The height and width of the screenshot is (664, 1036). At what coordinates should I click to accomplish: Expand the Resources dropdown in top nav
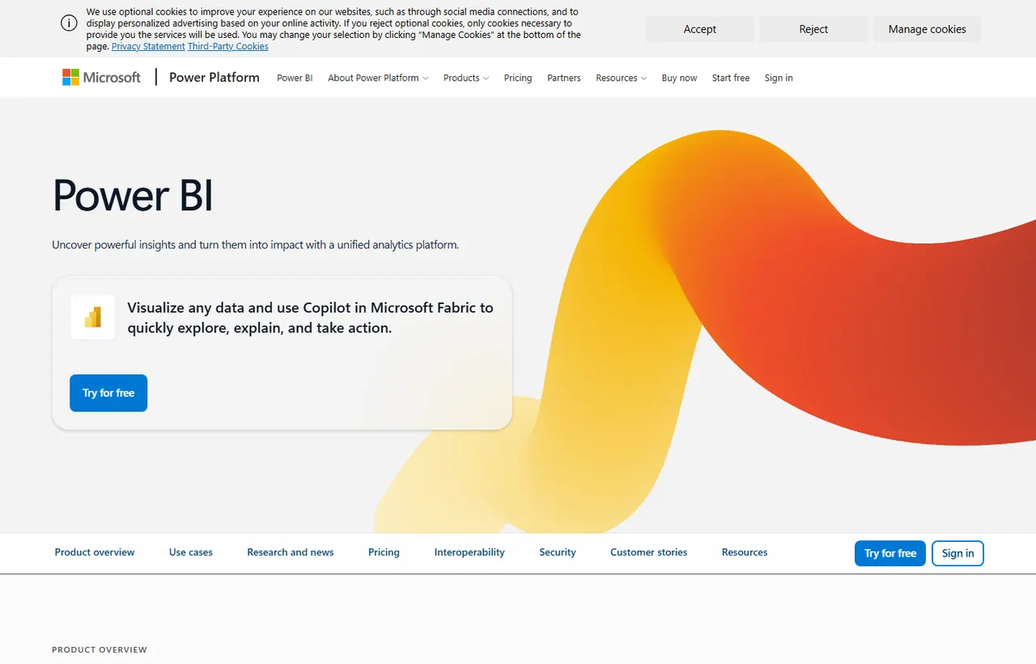(x=621, y=78)
